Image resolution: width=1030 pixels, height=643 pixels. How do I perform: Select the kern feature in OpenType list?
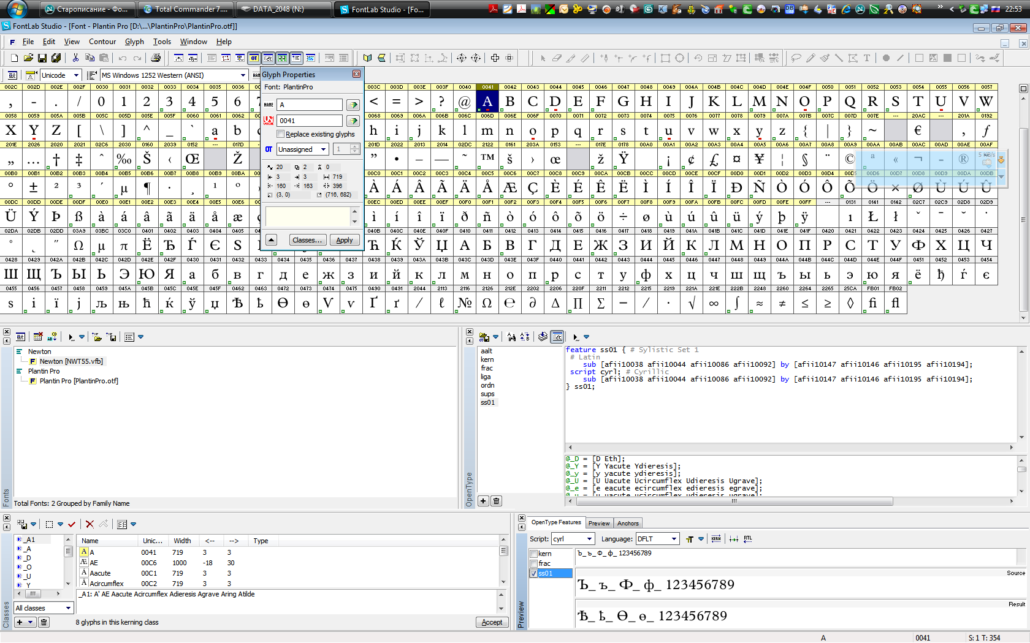(x=487, y=359)
